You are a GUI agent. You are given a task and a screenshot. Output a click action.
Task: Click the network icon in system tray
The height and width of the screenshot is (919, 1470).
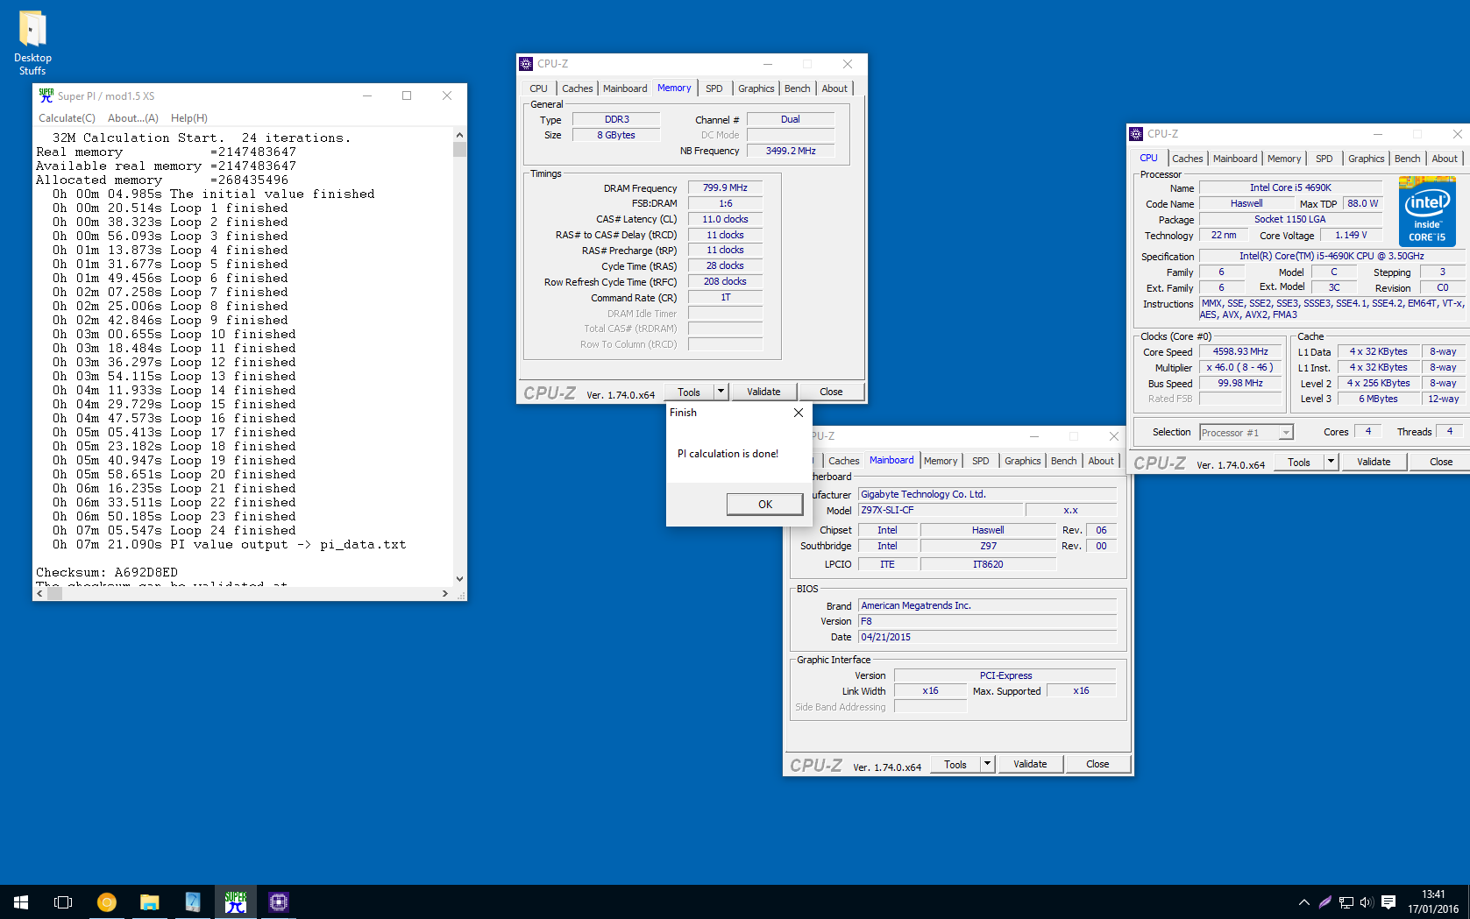[1346, 901]
